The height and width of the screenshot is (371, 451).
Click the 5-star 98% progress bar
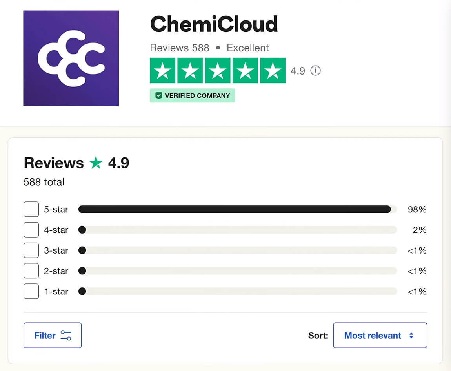coord(238,209)
